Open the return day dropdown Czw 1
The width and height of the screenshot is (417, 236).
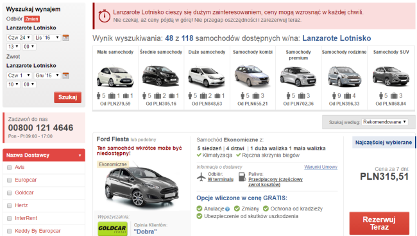[19, 75]
